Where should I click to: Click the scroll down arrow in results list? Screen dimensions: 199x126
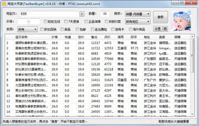192,114
